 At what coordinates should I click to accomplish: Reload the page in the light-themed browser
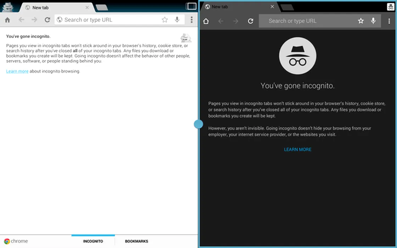(47, 20)
